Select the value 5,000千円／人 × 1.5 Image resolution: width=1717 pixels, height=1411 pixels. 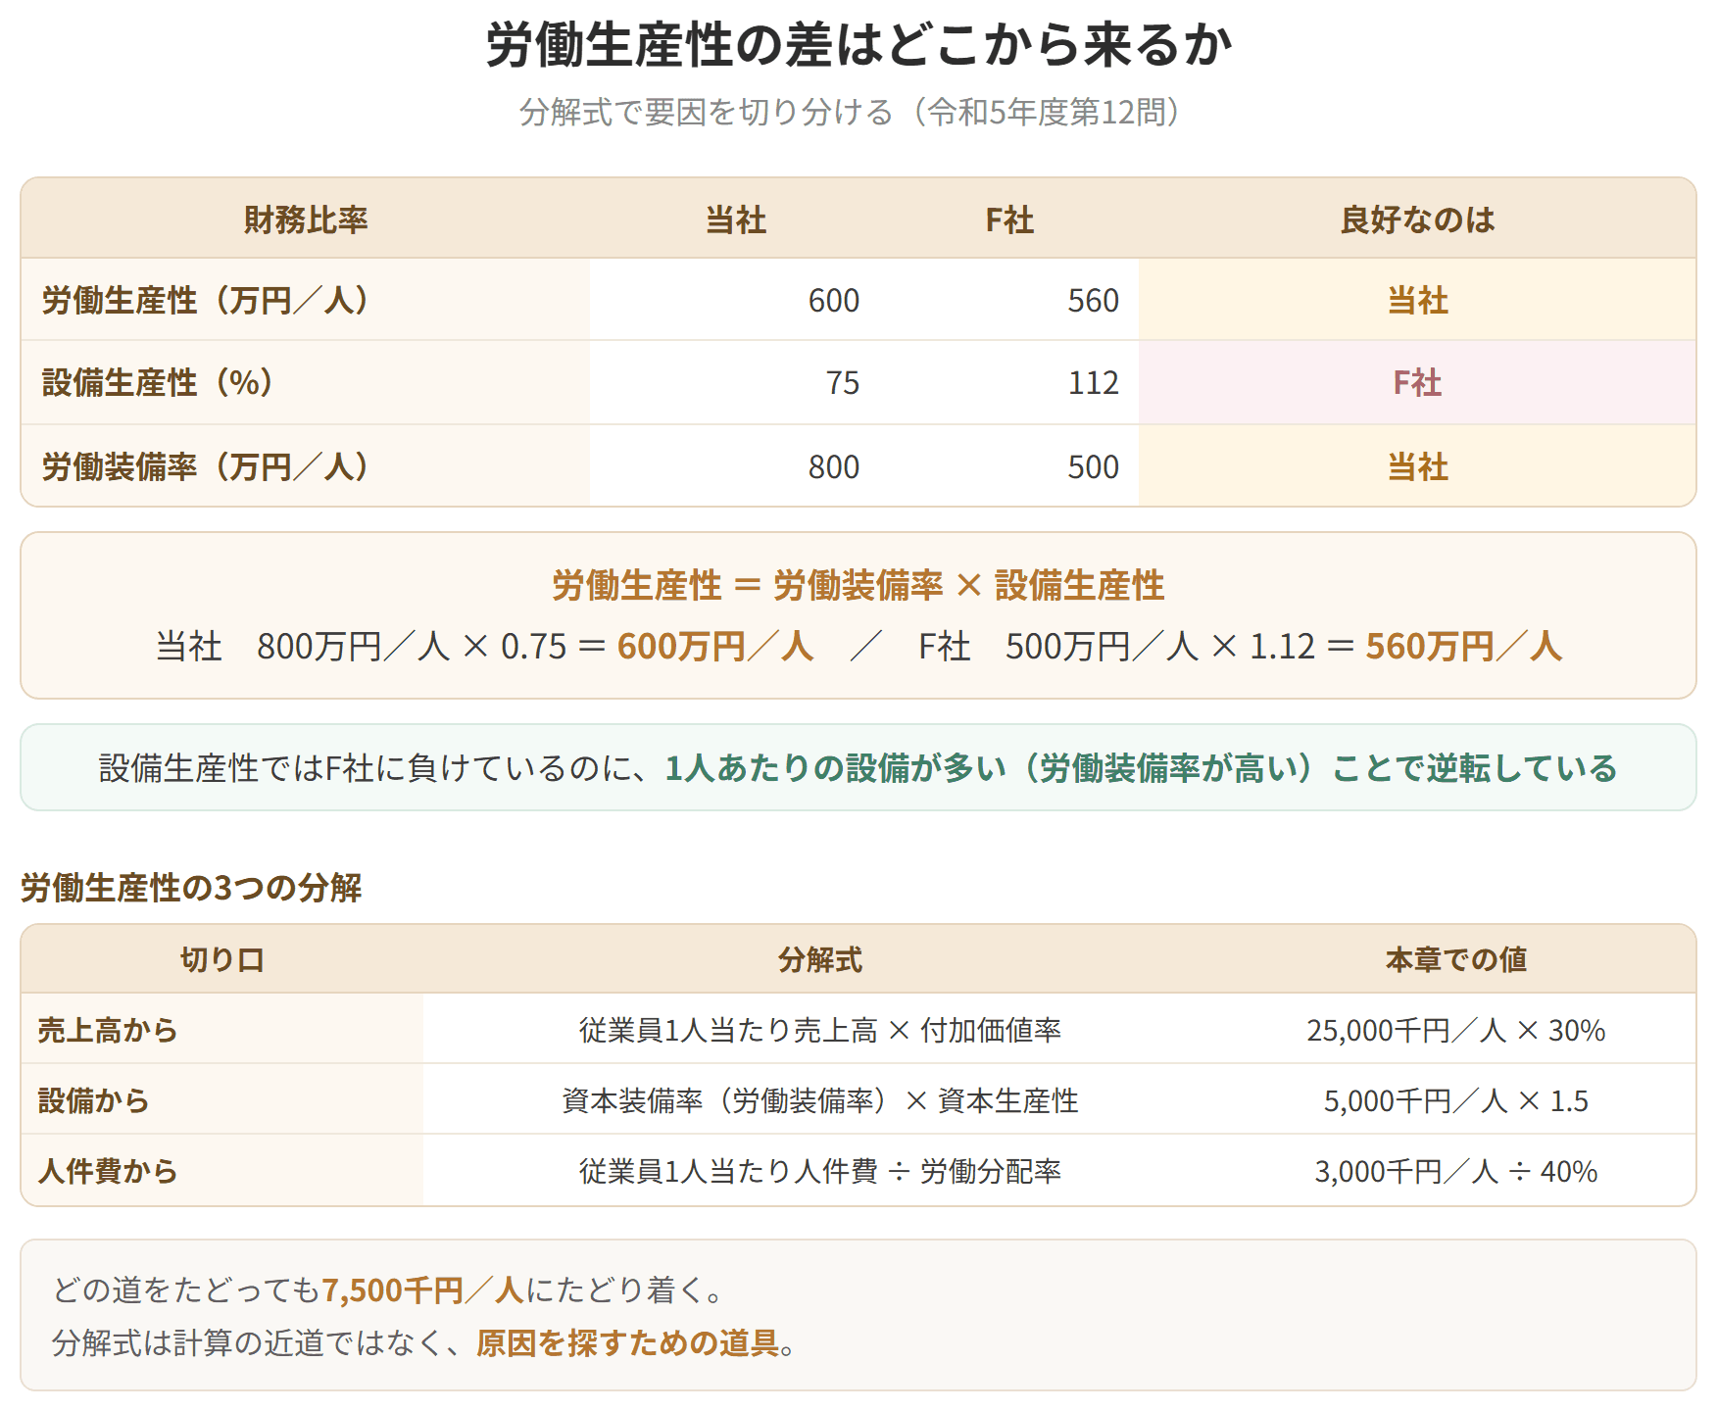1456,1100
